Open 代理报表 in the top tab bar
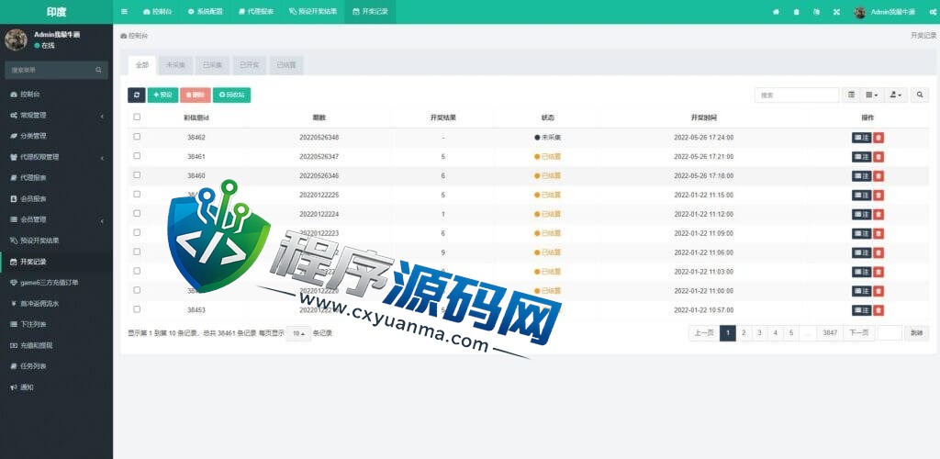The height and width of the screenshot is (459, 940). pos(256,11)
